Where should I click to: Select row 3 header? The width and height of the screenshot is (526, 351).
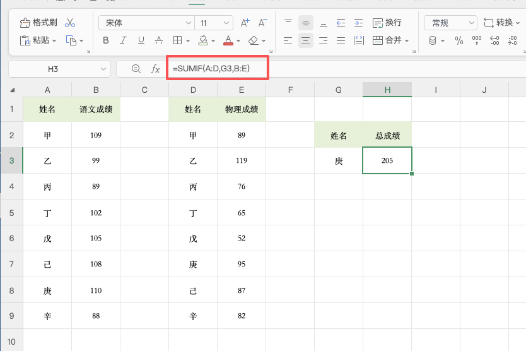(x=12, y=160)
